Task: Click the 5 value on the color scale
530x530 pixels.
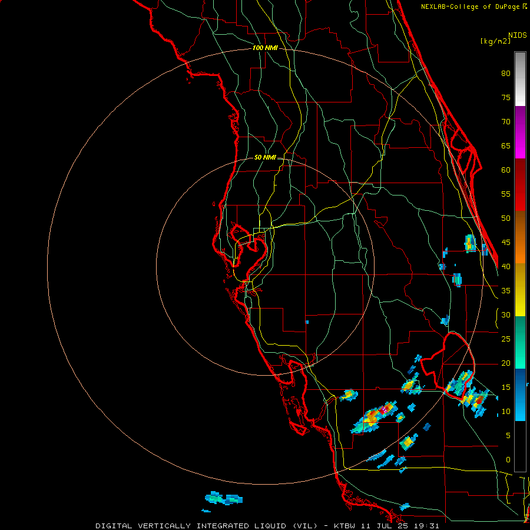Action: (x=508, y=436)
